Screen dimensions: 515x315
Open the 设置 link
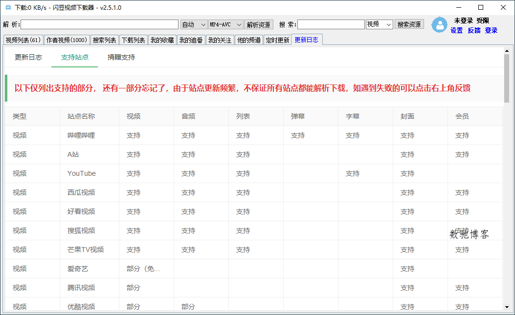click(456, 30)
